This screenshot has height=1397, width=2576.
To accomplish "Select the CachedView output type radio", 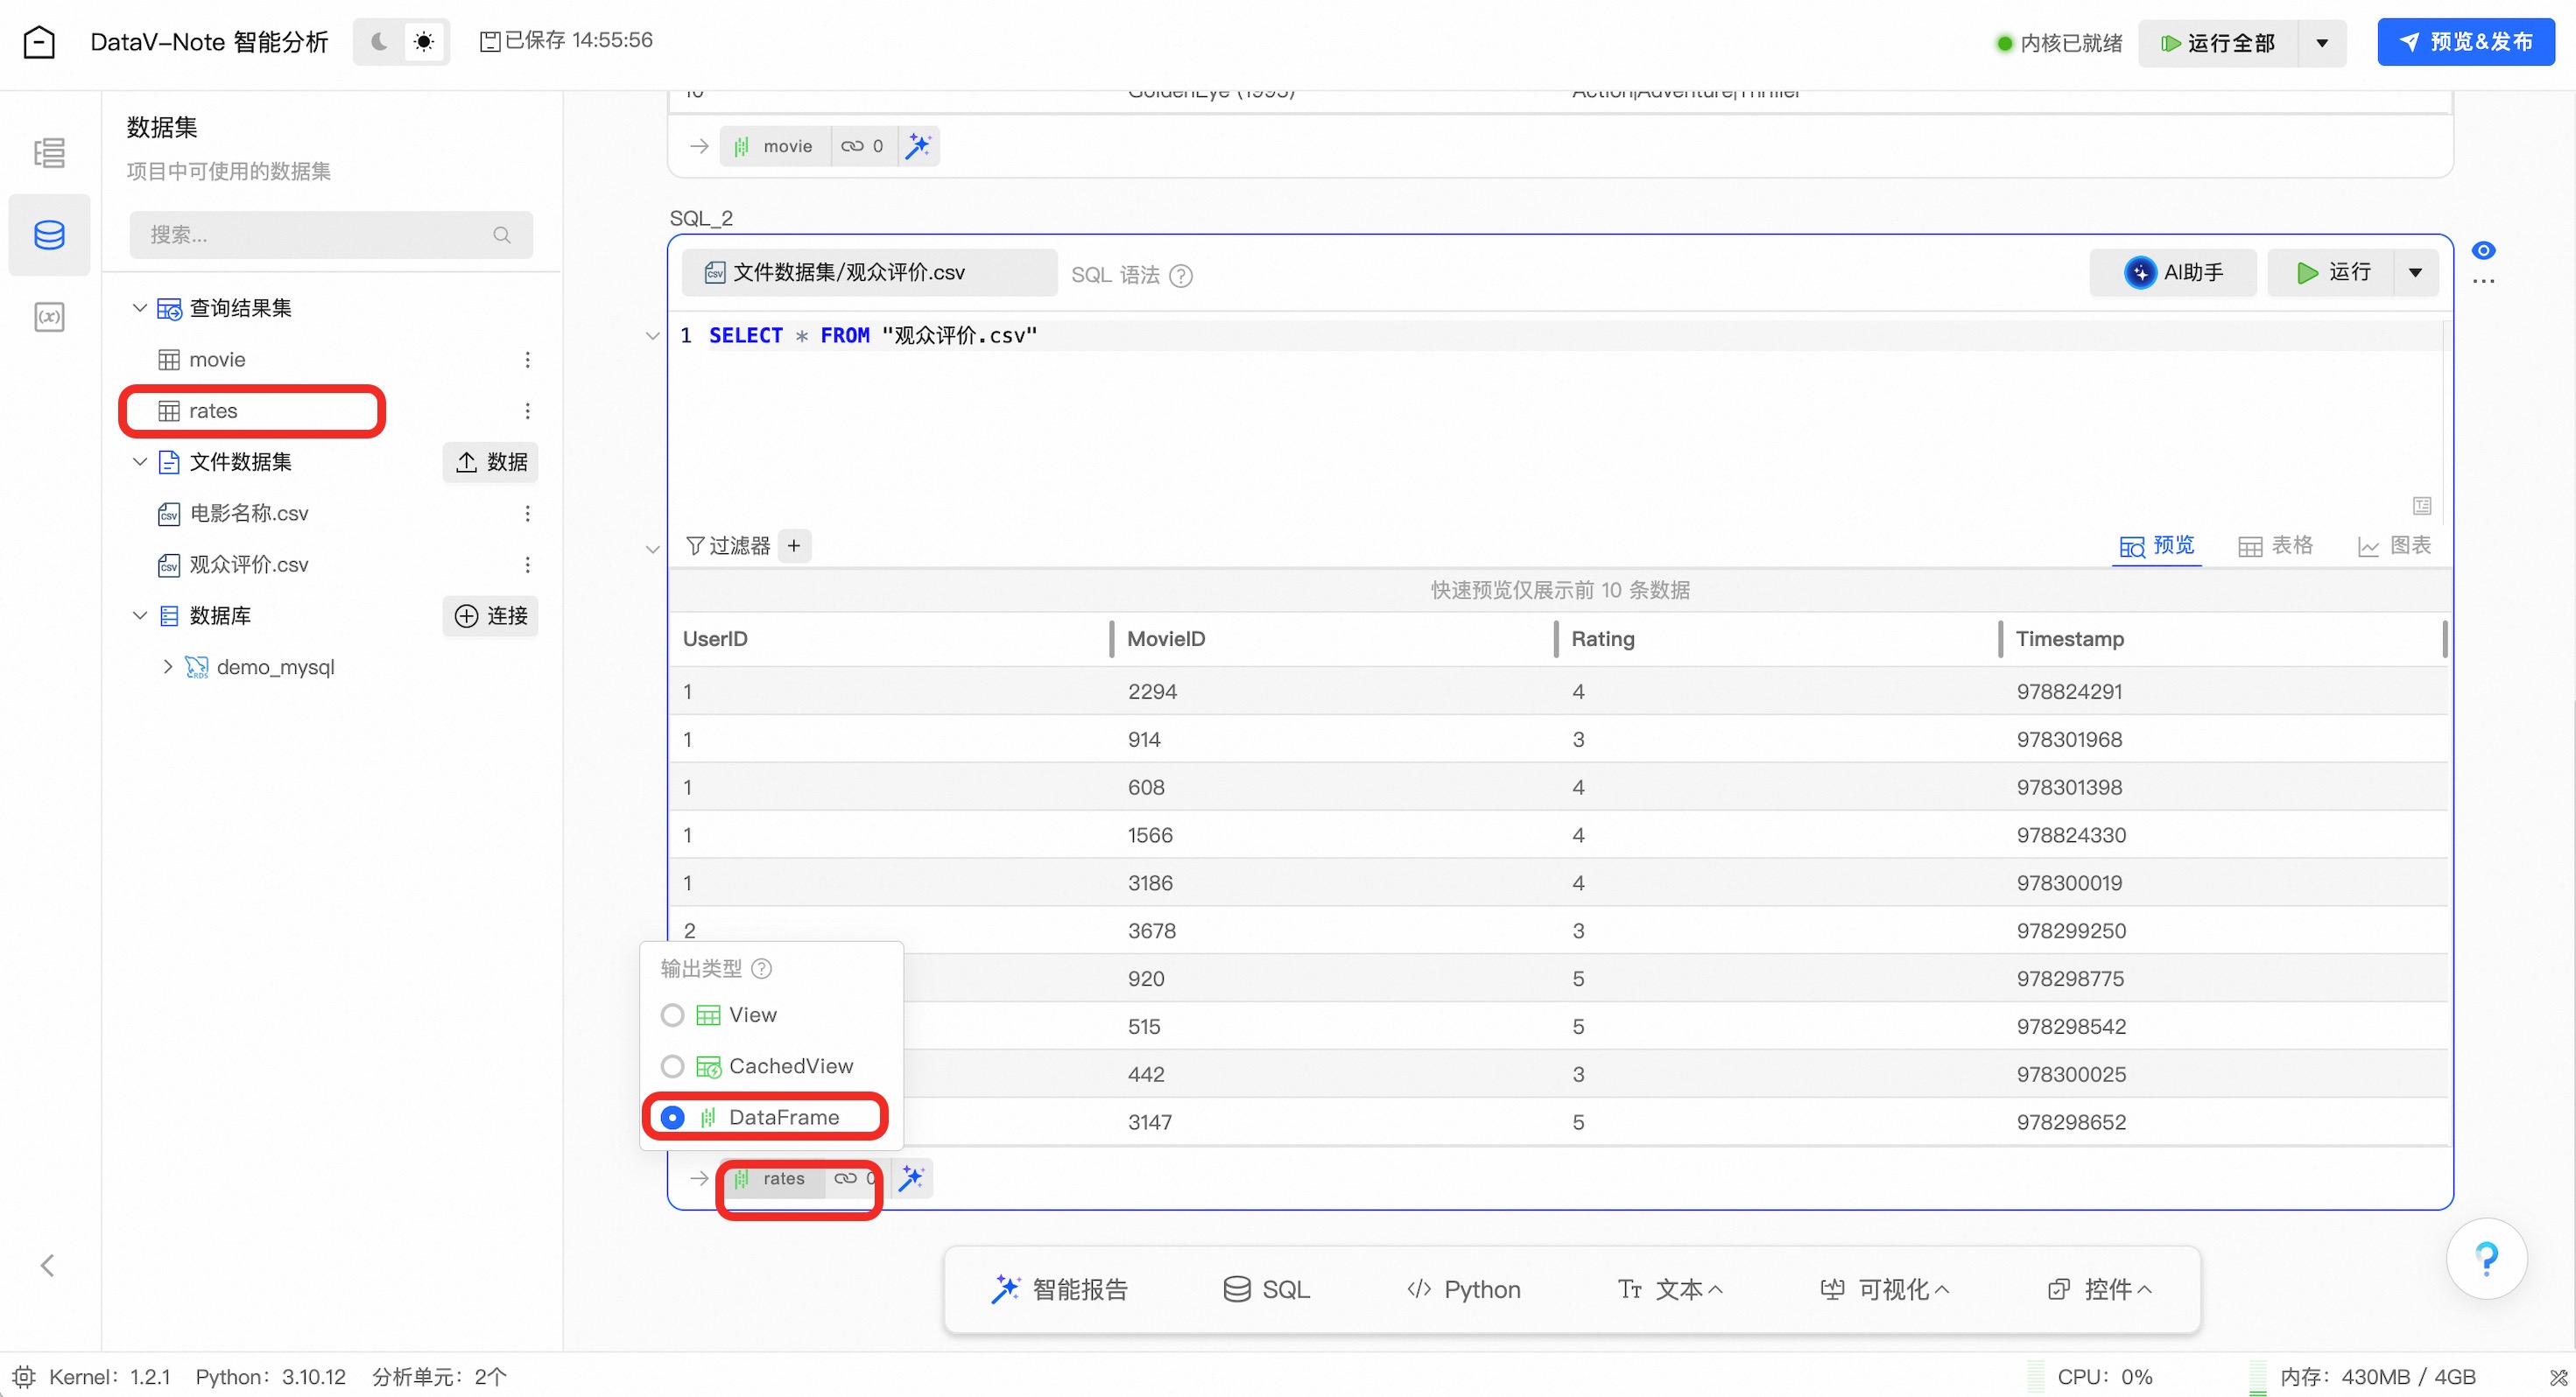I will (673, 1066).
